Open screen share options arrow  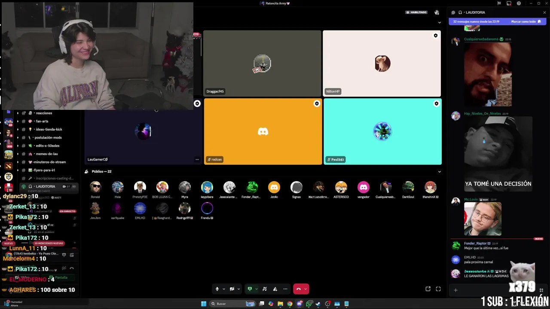[x=256, y=289]
